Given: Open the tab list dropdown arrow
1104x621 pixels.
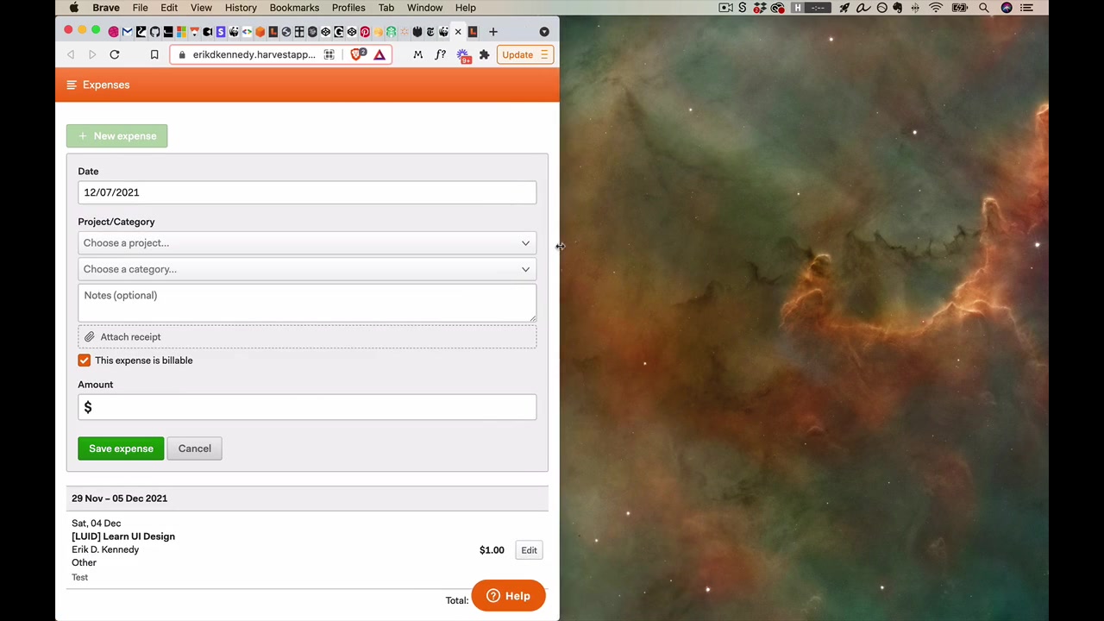Looking at the screenshot, I should (x=544, y=32).
